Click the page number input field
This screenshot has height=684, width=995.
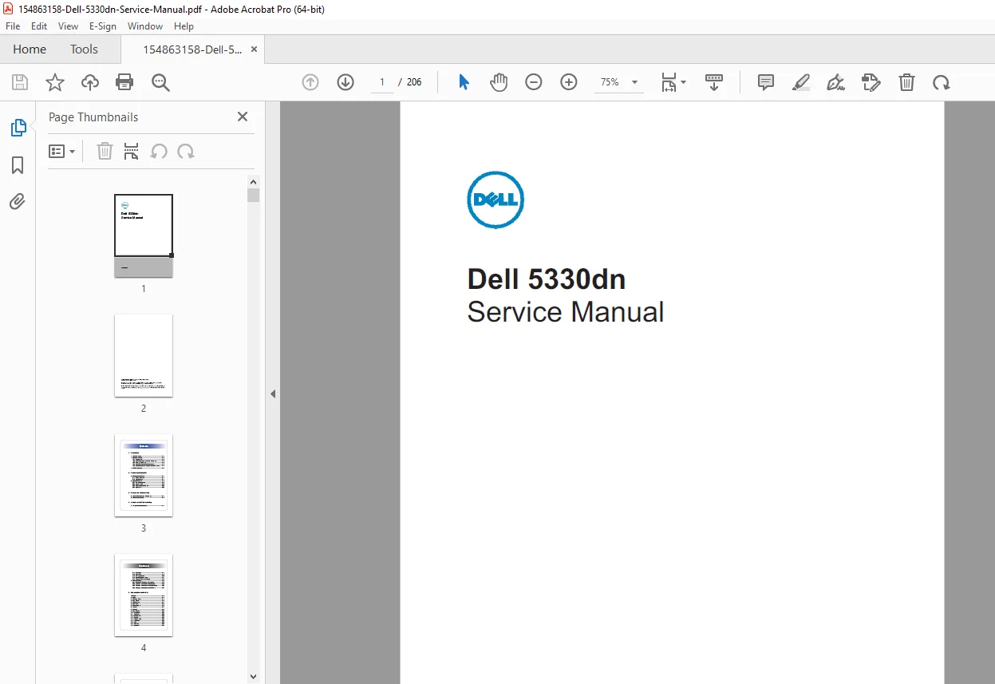point(382,82)
